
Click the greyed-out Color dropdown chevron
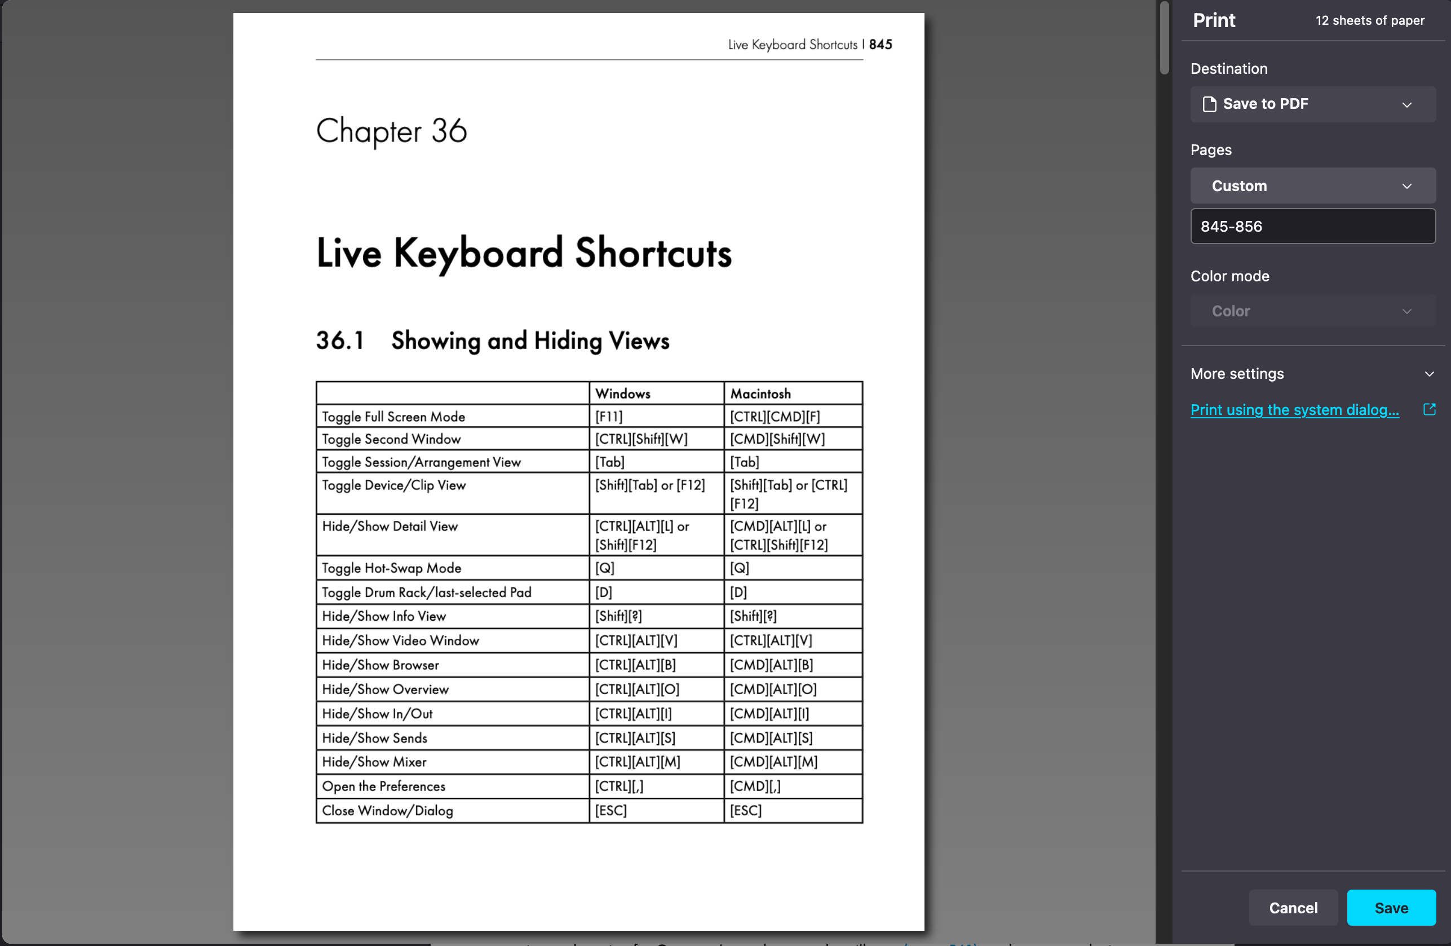point(1406,311)
